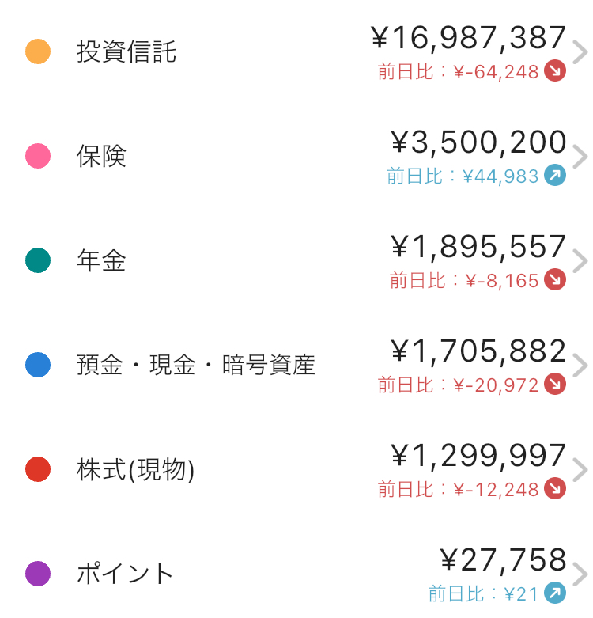
Task: Expand the 投資信託 row chevron
Action: coord(580,51)
